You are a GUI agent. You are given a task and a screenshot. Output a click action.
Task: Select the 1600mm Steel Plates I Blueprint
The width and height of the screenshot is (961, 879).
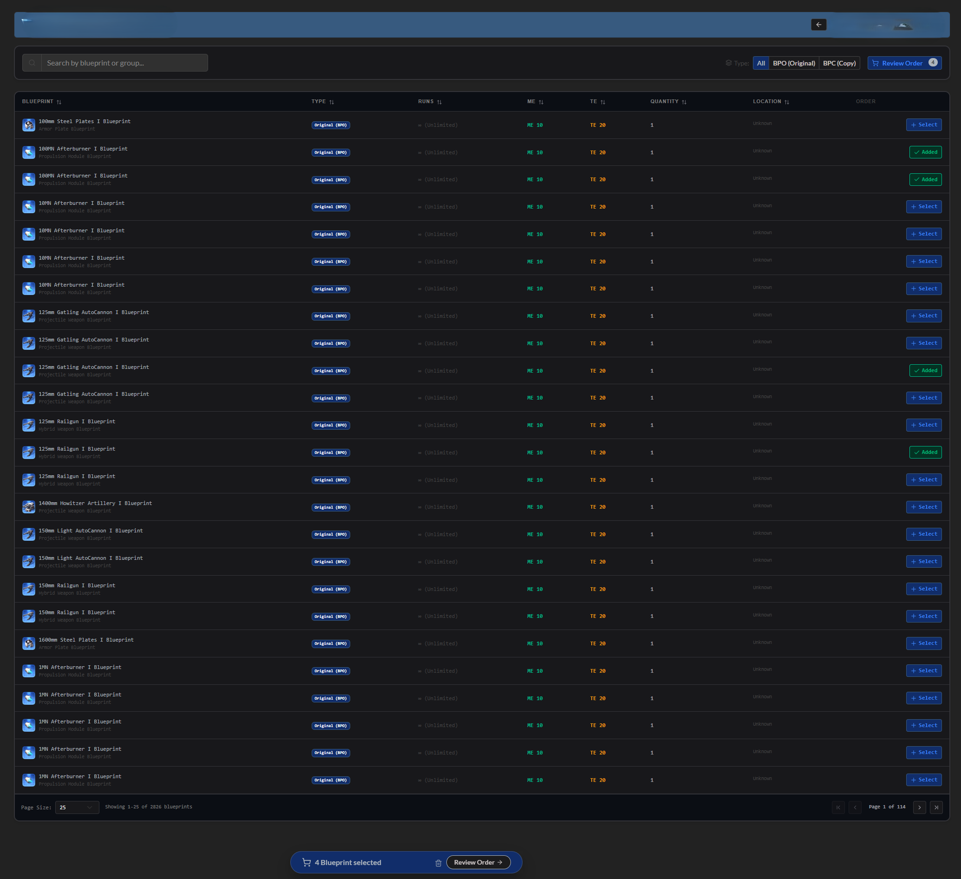click(x=923, y=643)
